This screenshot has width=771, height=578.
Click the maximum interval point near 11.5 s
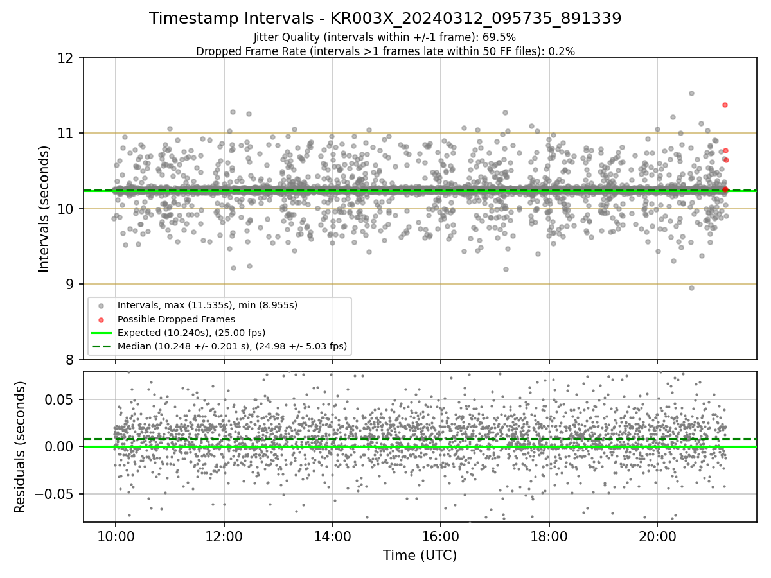point(691,93)
